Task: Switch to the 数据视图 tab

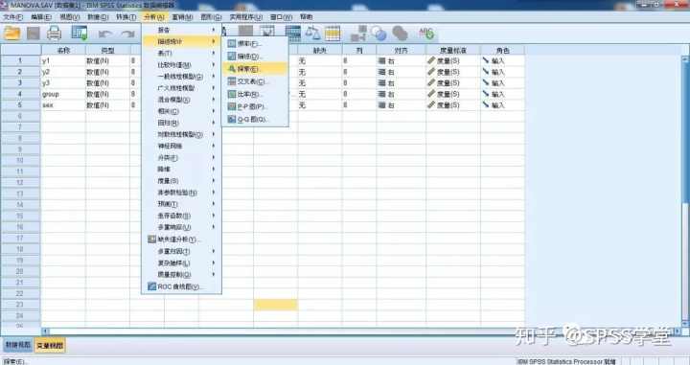Action: [18, 345]
